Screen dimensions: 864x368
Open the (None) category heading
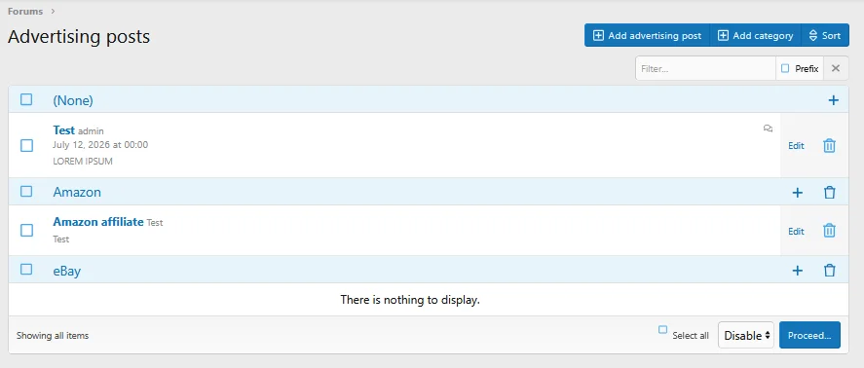tap(73, 100)
